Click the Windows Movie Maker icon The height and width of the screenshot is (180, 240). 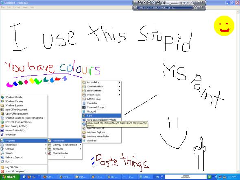coord(84,137)
